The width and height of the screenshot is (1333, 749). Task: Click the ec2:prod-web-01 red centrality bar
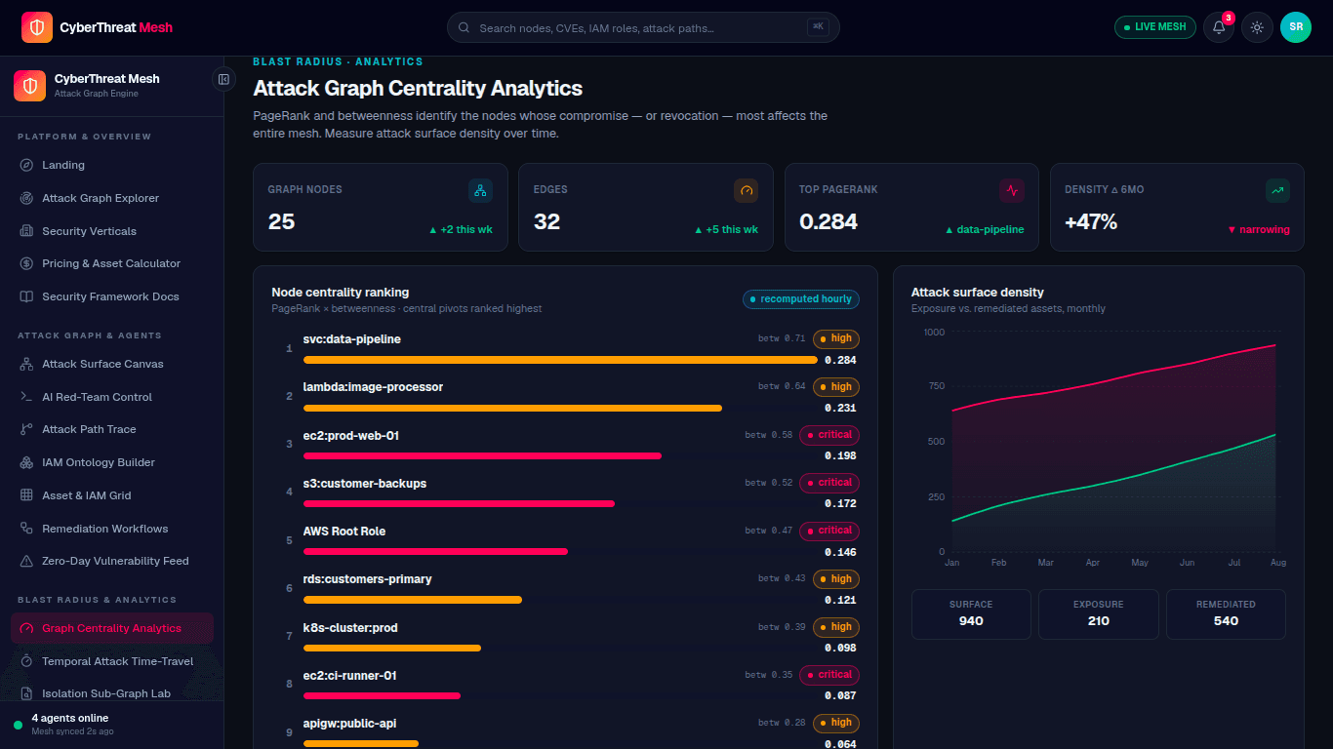click(482, 455)
